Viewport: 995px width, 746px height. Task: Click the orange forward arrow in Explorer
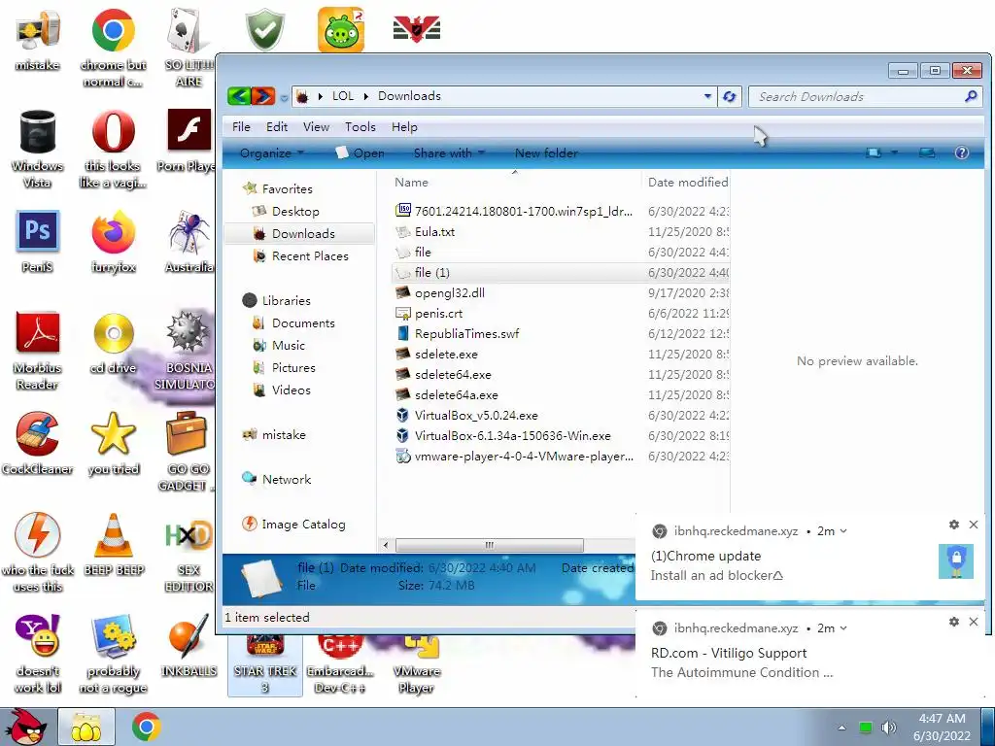pos(262,96)
